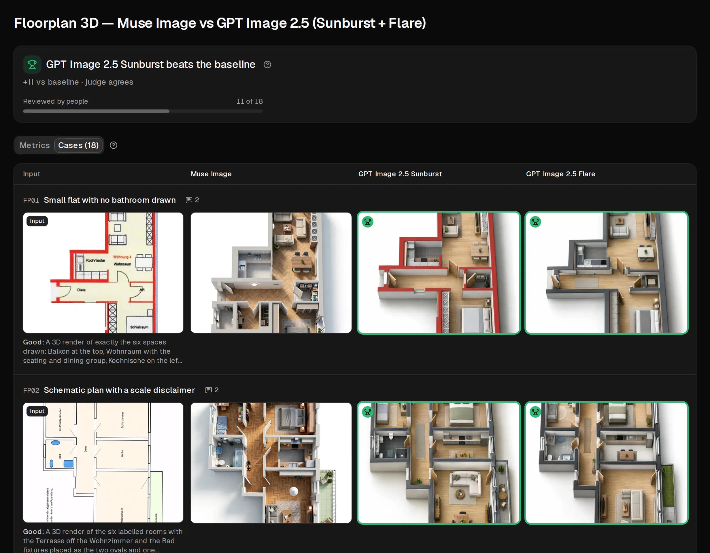Open the FP02 GPT Image 2.5 Flare render
The image size is (710, 553).
pyautogui.click(x=606, y=463)
